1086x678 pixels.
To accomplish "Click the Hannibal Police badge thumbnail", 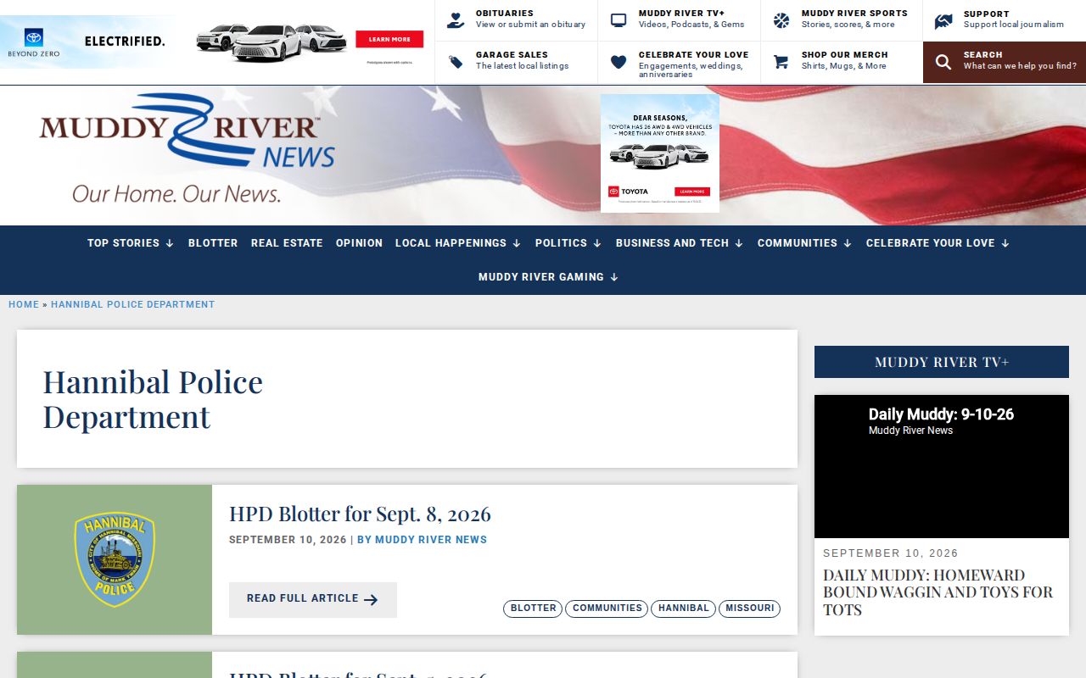I will click(115, 559).
